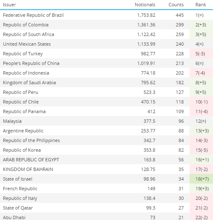Select Republic of Italy issuer
The height and width of the screenshot is (220, 213).
coord(20,198)
